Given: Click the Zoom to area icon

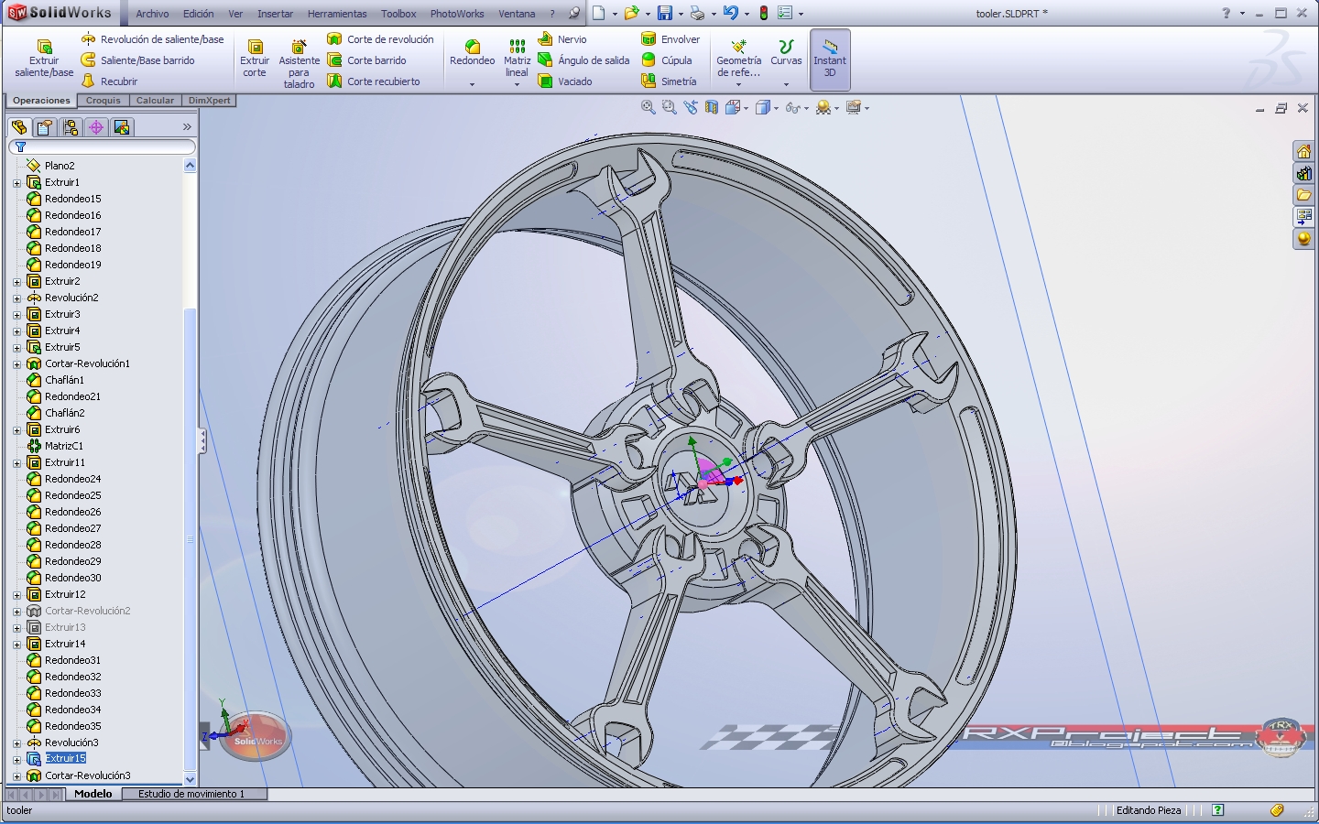Looking at the screenshot, I should coord(670,108).
